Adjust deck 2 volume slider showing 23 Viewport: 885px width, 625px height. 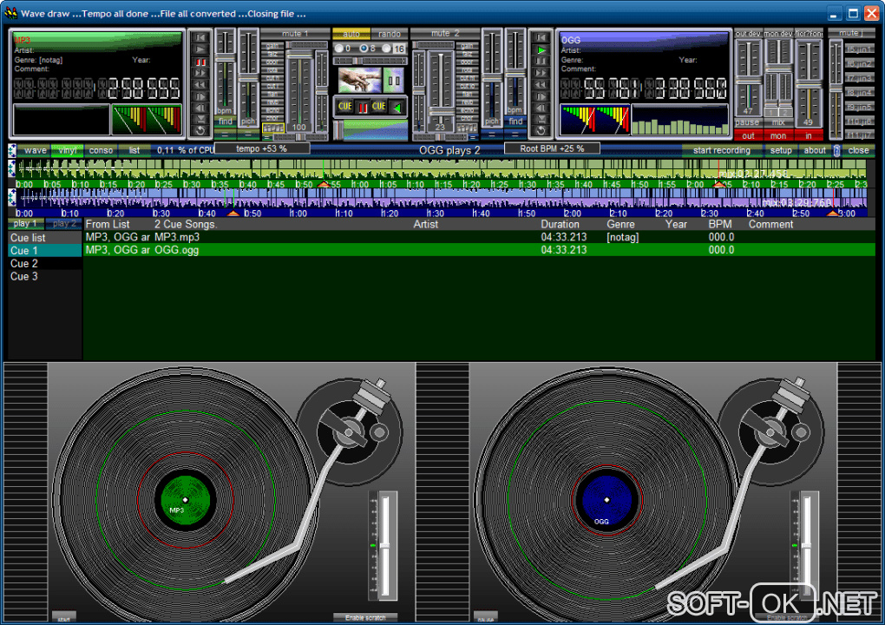(x=440, y=90)
